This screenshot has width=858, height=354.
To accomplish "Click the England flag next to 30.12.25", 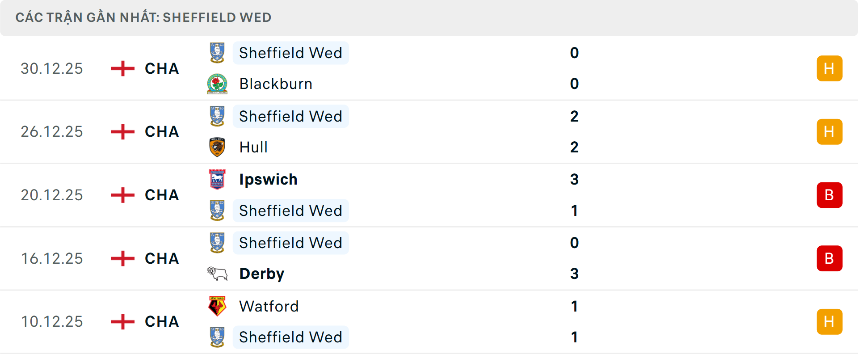I will pyautogui.click(x=122, y=68).
